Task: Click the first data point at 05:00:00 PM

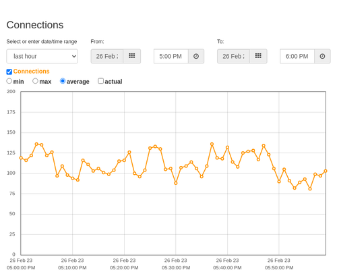Action: pyautogui.click(x=21, y=158)
